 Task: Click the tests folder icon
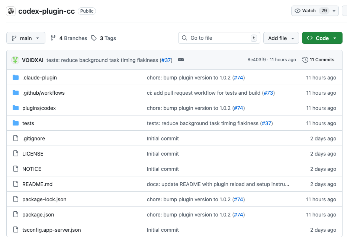(16, 123)
